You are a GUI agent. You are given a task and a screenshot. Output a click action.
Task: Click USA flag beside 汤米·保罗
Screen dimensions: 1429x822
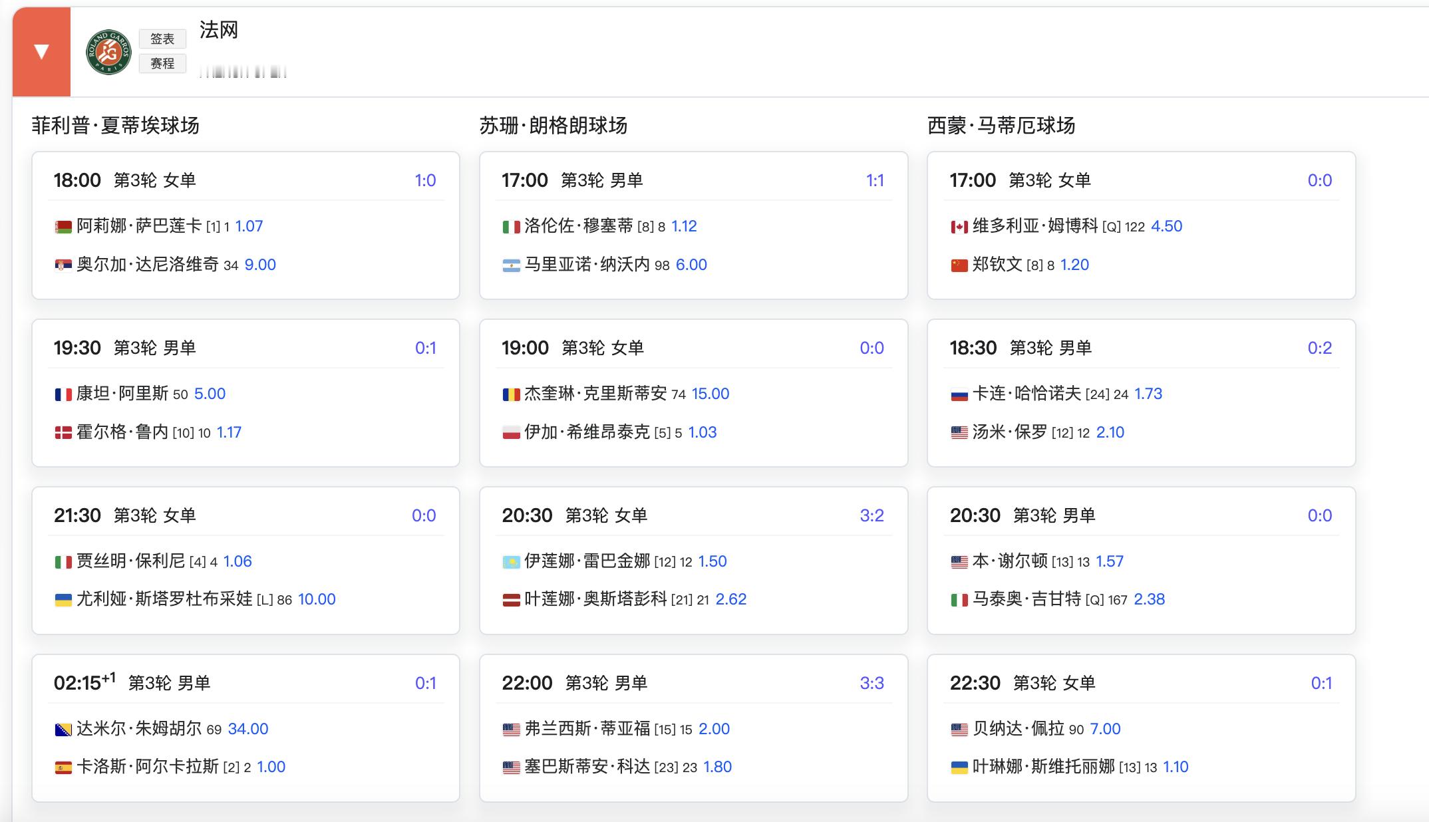point(959,434)
